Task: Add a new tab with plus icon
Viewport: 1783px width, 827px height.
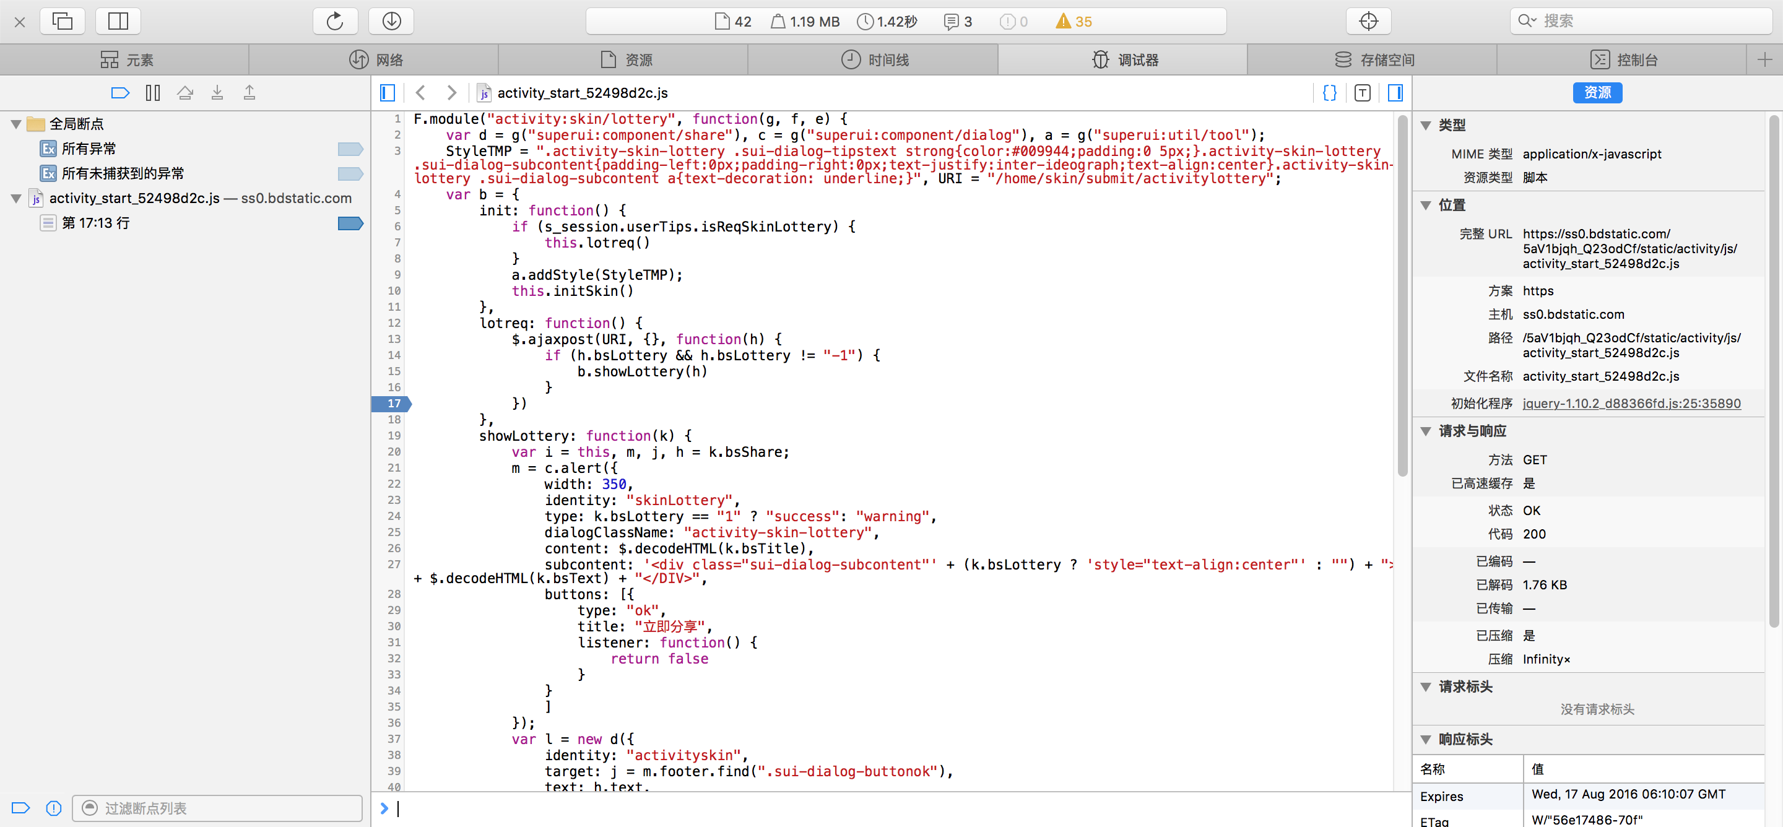Action: [x=1764, y=60]
